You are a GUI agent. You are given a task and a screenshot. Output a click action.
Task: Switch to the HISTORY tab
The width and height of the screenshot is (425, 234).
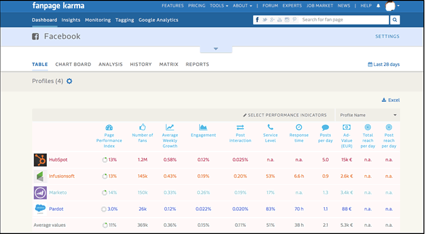141,64
